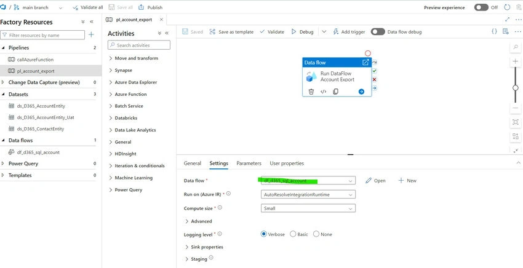Click info icon next to Run on (Azure IR)
This screenshot has width=523, height=268.
tap(229, 194)
